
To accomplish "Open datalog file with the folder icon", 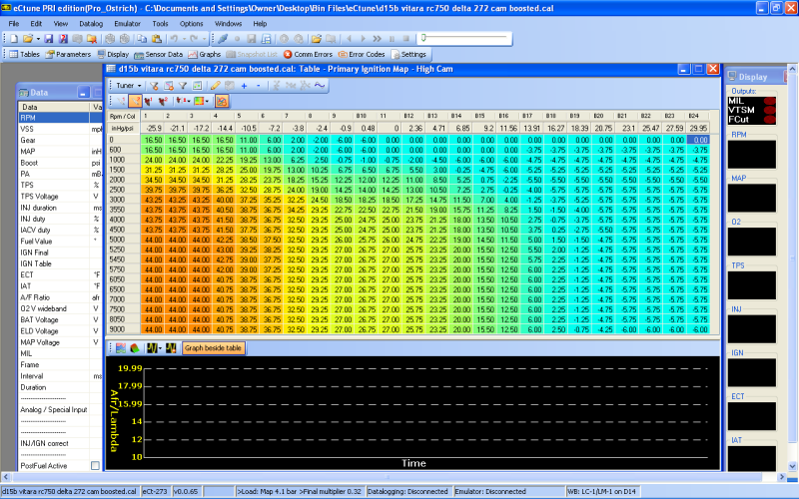I will click(316, 39).
